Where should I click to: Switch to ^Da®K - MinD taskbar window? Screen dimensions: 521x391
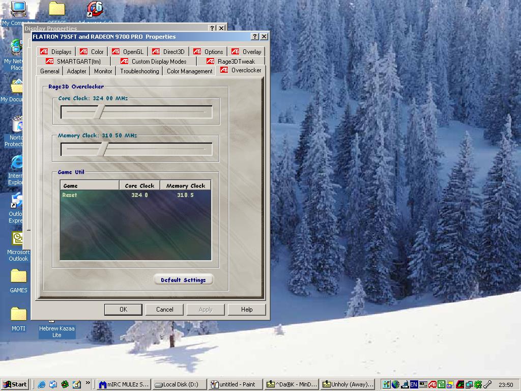[292, 384]
